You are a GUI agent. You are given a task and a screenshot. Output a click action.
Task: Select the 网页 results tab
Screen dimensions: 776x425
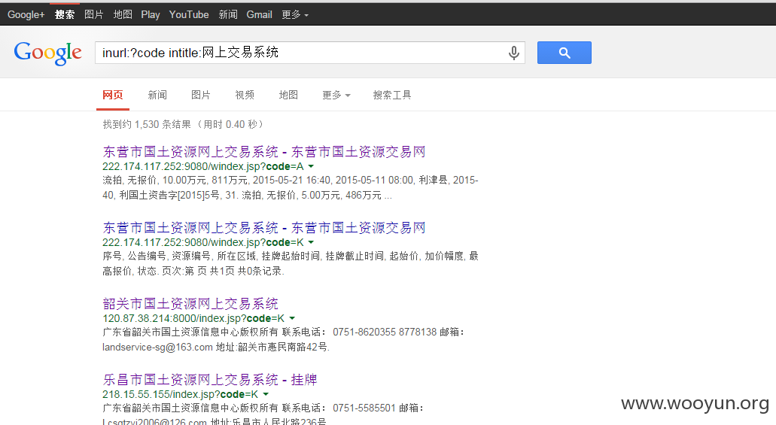click(113, 95)
